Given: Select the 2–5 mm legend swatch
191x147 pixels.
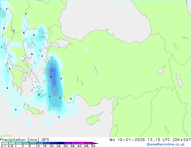Looking at the screenshot, I should 26,143.
